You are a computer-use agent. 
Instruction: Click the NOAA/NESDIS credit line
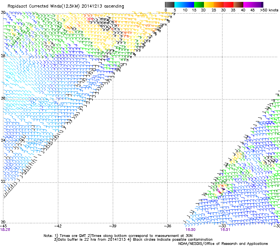pyautogui.click(x=223, y=244)
